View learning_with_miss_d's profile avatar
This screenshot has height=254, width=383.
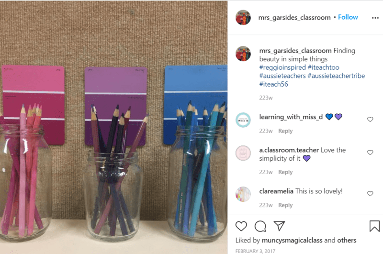coord(243,120)
